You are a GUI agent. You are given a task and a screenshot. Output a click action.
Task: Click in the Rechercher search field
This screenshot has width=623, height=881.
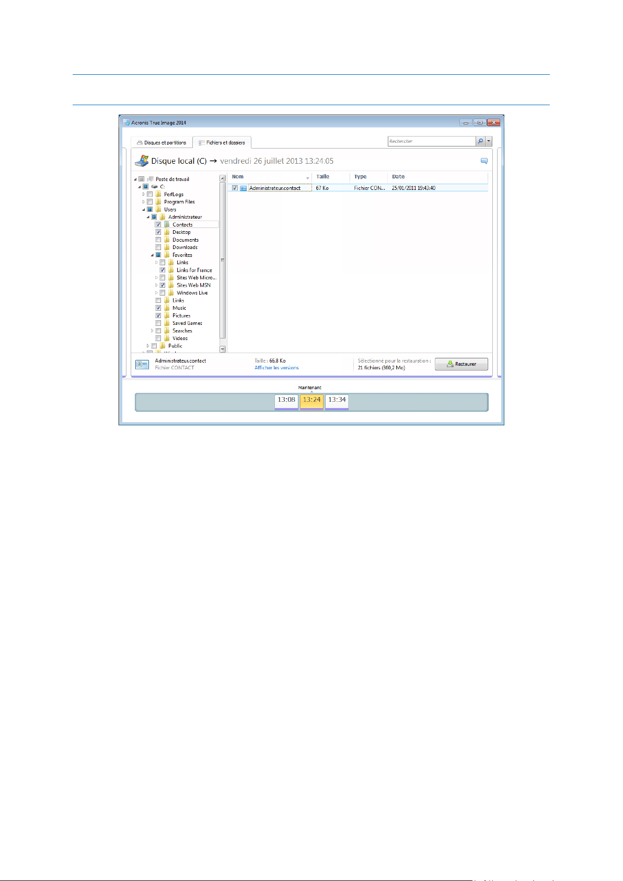click(432, 141)
